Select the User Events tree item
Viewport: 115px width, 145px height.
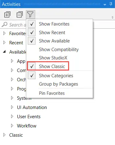coord(29,117)
